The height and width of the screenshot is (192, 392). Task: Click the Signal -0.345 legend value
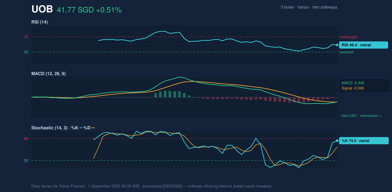tap(353, 88)
